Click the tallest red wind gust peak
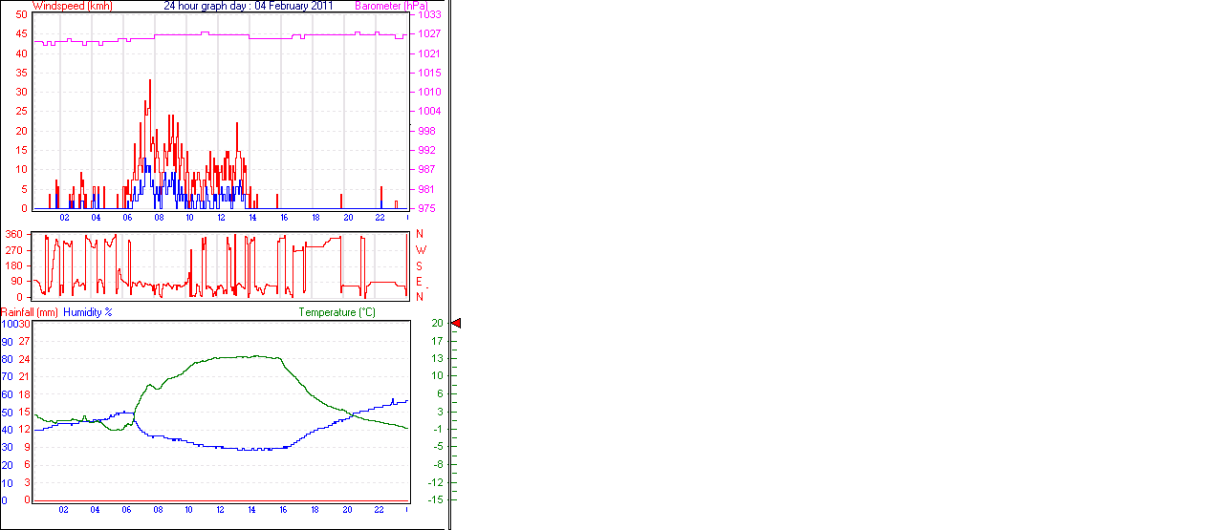1216x530 pixels. click(x=149, y=82)
